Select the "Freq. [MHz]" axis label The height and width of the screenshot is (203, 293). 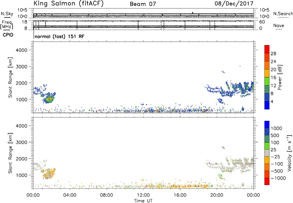pyautogui.click(x=7, y=25)
